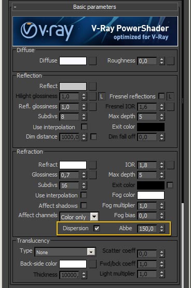Enable the Refraction Exit color checkbox
Viewport: 191px width, 288px height.
click(170, 185)
